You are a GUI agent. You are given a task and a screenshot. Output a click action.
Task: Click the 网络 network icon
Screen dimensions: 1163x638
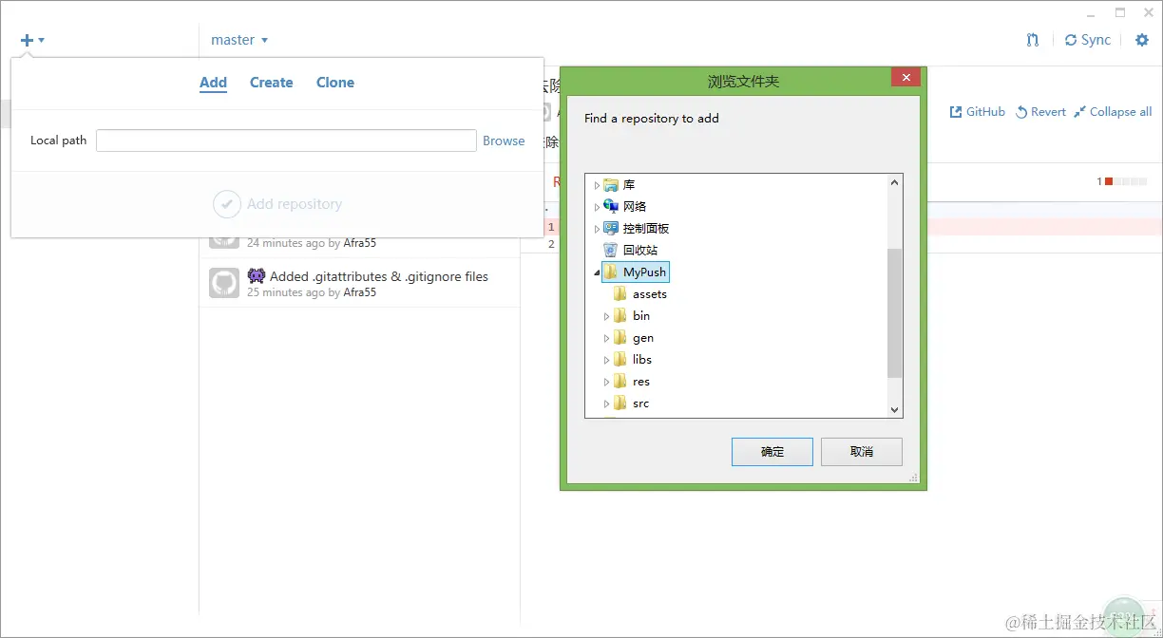[x=611, y=206]
